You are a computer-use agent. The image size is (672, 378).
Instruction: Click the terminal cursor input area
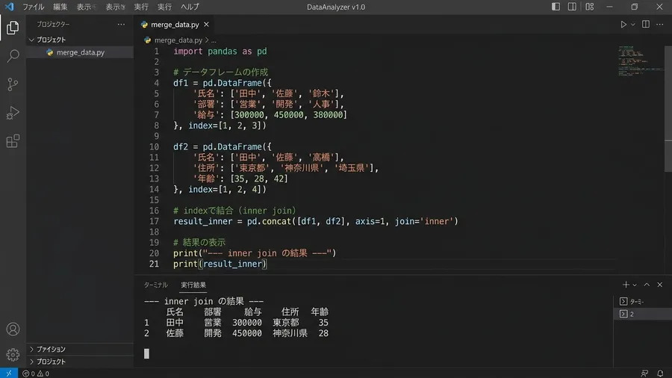pyautogui.click(x=146, y=353)
